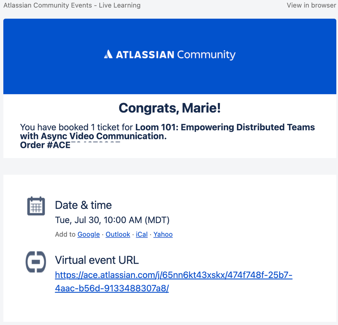Download the iCal calendar file
338x325 pixels.
[x=142, y=234]
